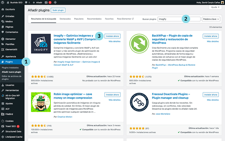Open All-in-One WP Migration icon
This screenshot has width=225, height=141.
point(3,96)
